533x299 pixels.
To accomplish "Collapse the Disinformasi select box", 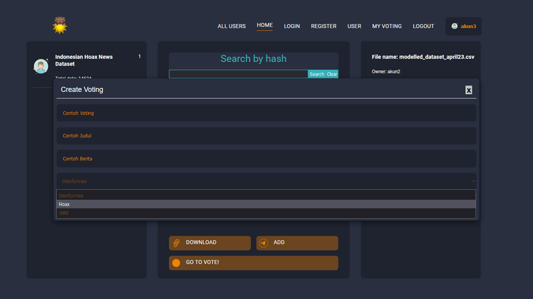I will pos(266,181).
